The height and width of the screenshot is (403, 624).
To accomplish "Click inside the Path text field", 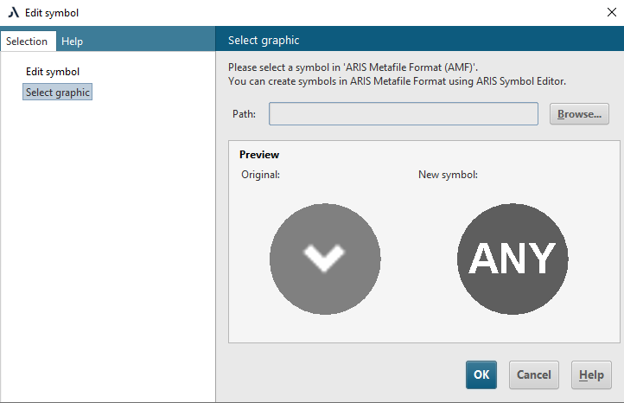I will [403, 114].
